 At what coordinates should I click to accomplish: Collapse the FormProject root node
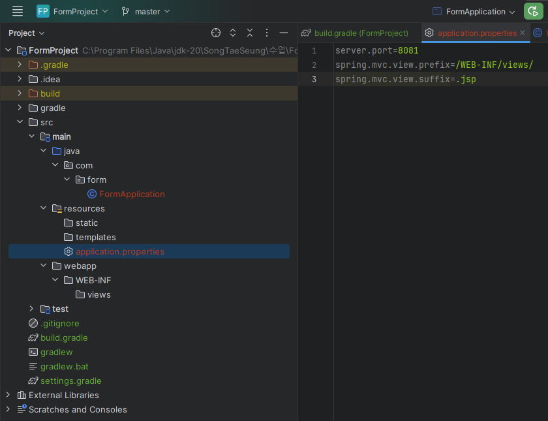[8, 50]
